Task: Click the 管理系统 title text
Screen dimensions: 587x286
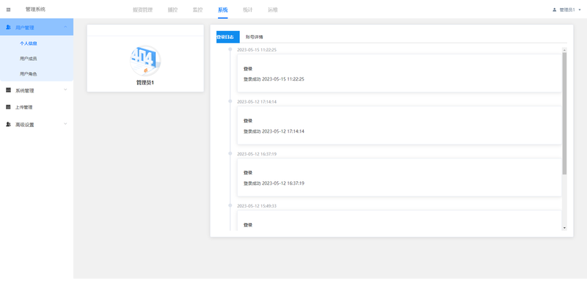Action: tap(35, 10)
